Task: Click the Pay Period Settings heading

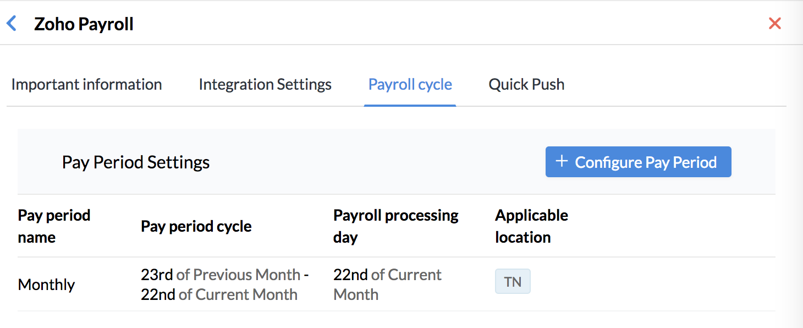Action: (135, 162)
